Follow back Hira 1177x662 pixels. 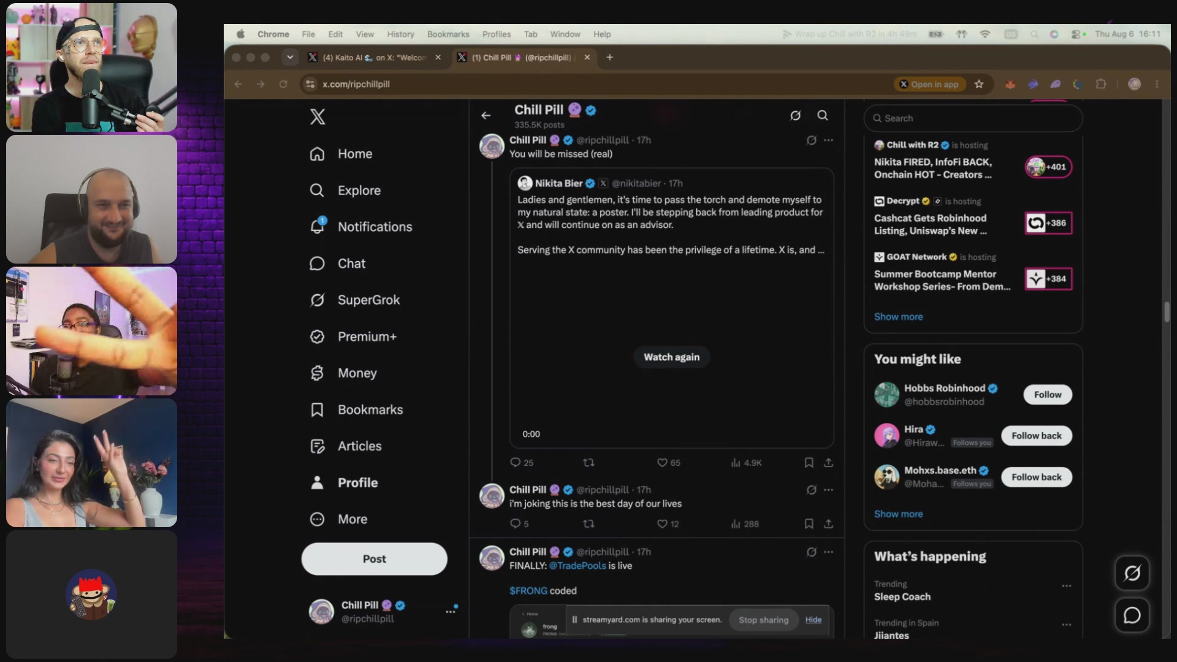[1037, 436]
